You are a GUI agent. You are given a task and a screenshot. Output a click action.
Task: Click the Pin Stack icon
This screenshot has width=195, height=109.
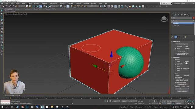[x=172, y=37]
